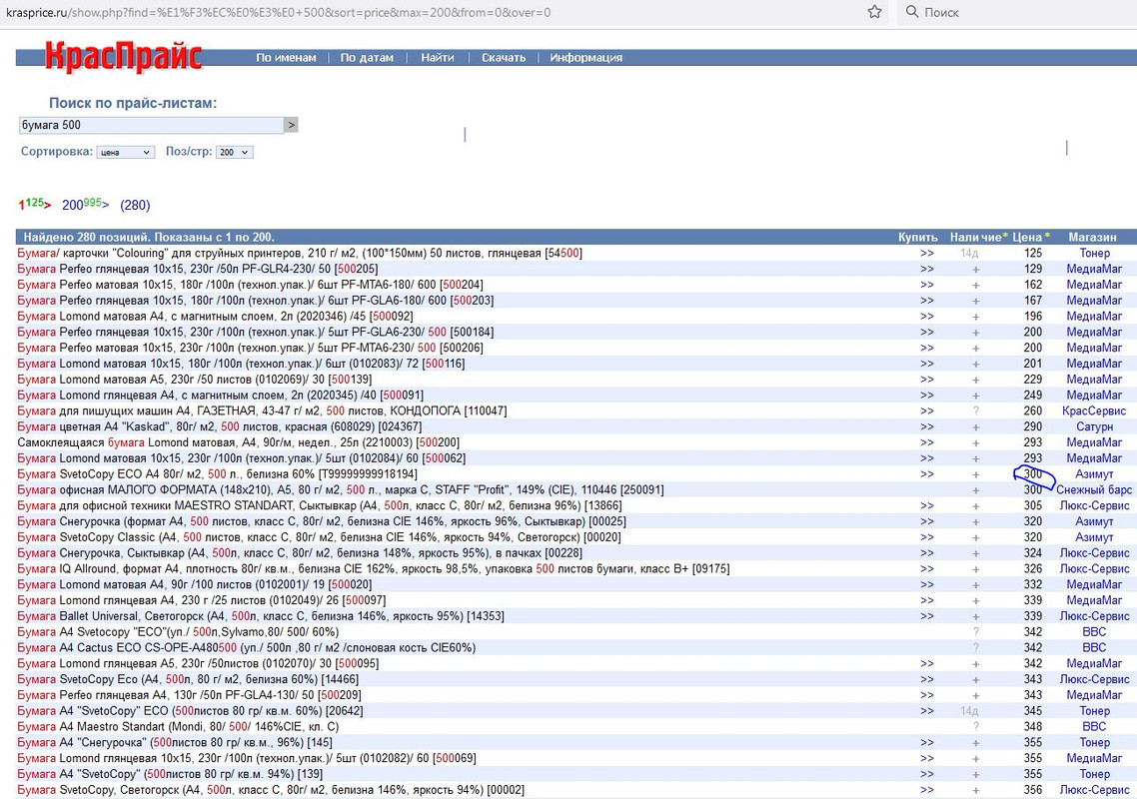Screen dimensions: 1137x799
Task: Open Информация menu item
Action: click(x=585, y=57)
